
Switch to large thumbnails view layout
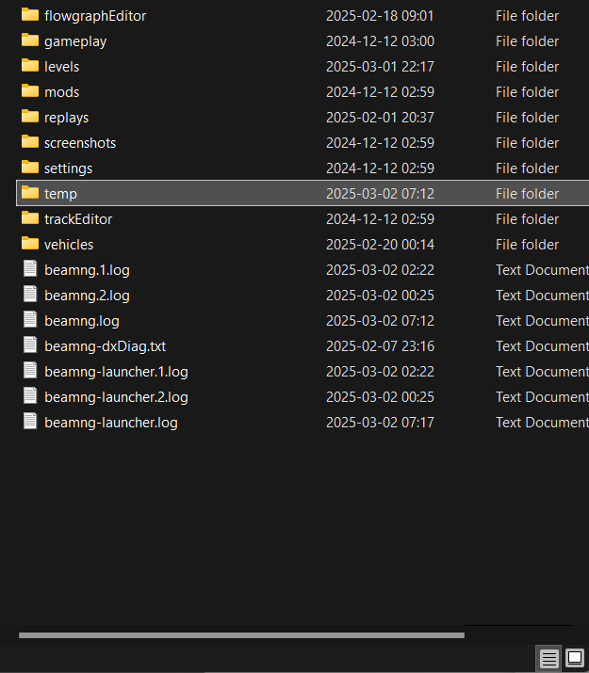click(575, 658)
